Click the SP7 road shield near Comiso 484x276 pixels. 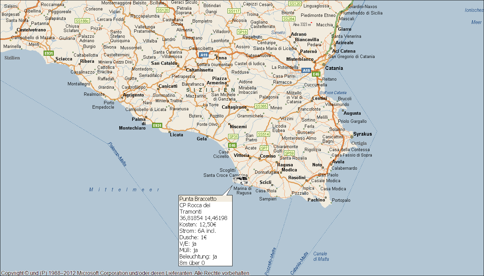tap(264, 148)
